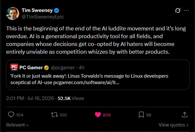Open the @pcgamer handle in the quote
This screenshot has height=132, width=195.
click(x=63, y=68)
